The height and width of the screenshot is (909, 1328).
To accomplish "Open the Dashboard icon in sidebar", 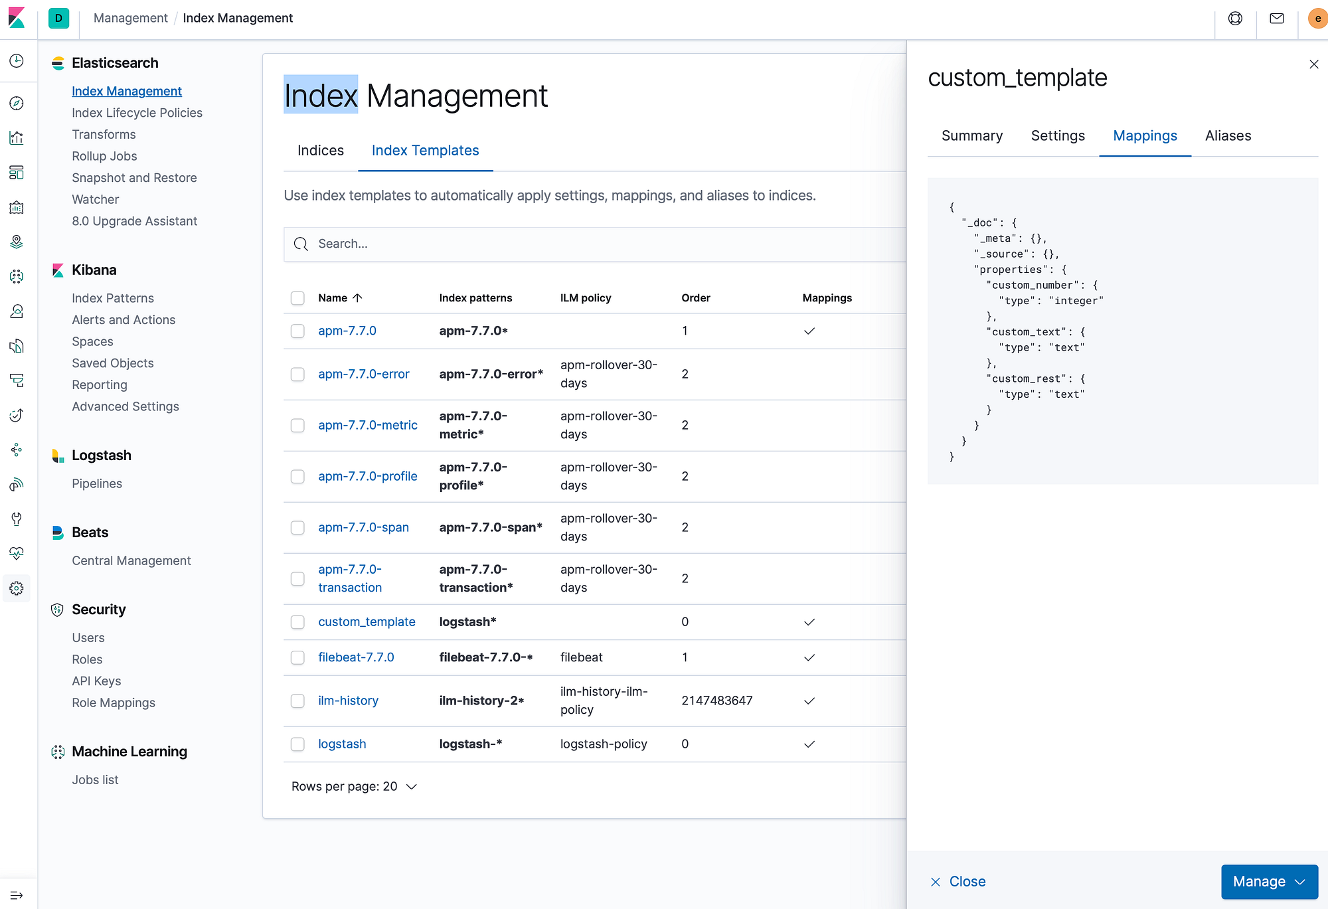I will point(17,173).
